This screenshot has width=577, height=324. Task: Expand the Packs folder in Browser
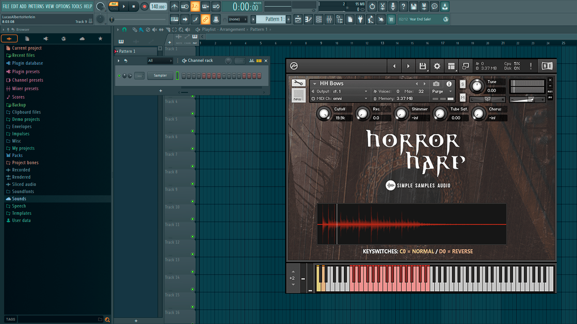coord(17,155)
